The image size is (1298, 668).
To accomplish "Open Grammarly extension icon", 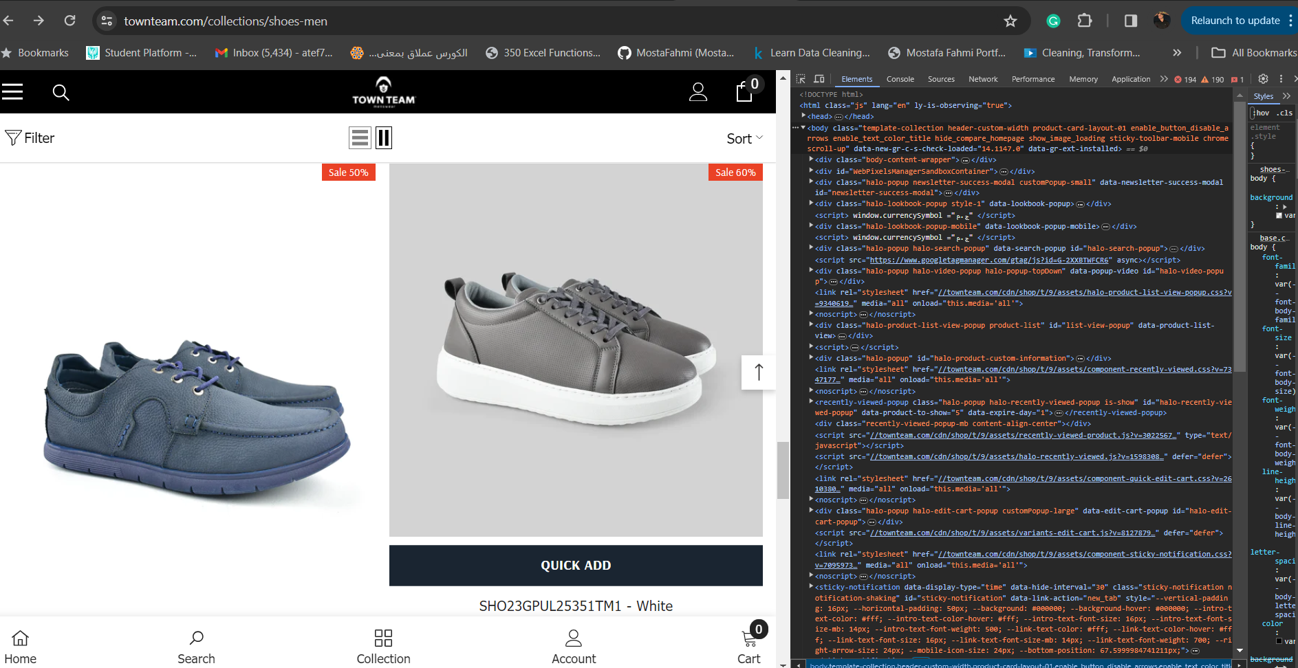I will (x=1053, y=21).
